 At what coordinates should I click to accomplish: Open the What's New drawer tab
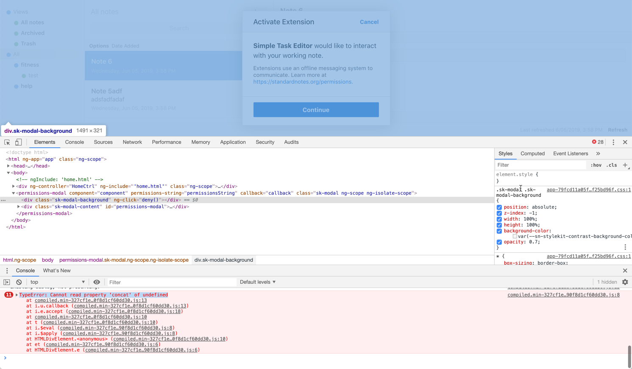57,271
